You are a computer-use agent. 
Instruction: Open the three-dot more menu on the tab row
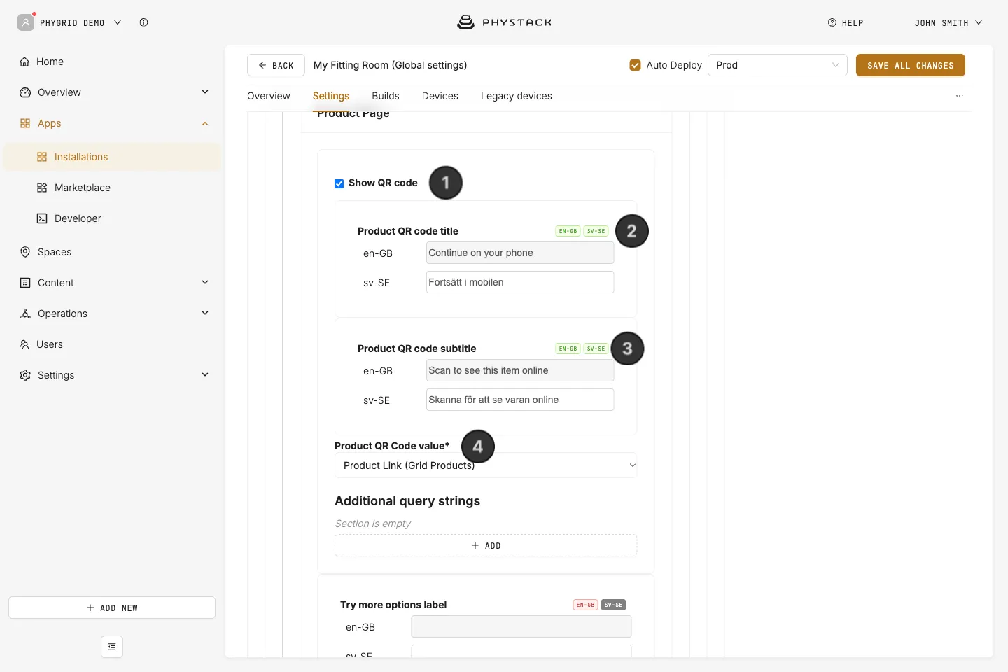[x=960, y=96]
